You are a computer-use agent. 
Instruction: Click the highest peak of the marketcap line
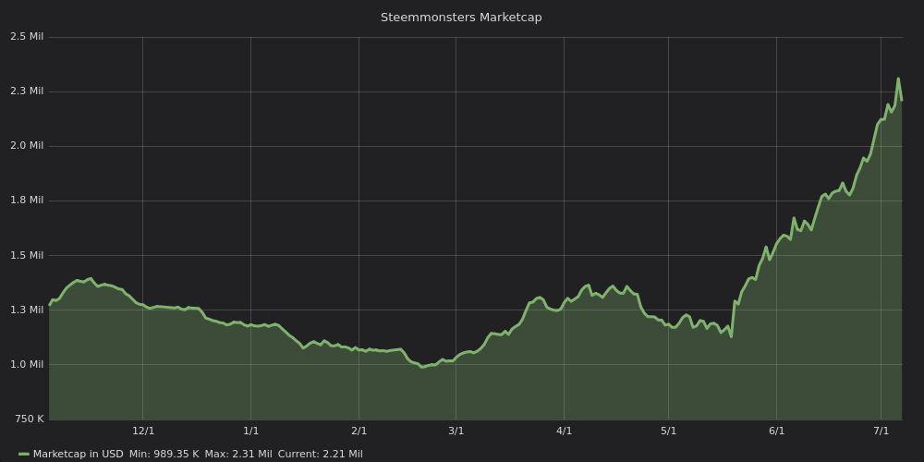(898, 79)
